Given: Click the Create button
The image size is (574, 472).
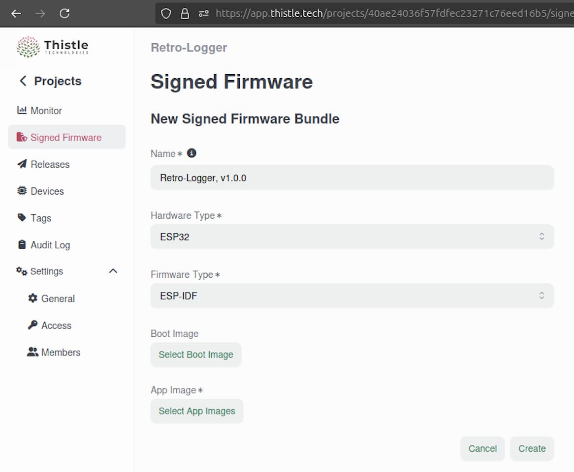Looking at the screenshot, I should tap(532, 448).
